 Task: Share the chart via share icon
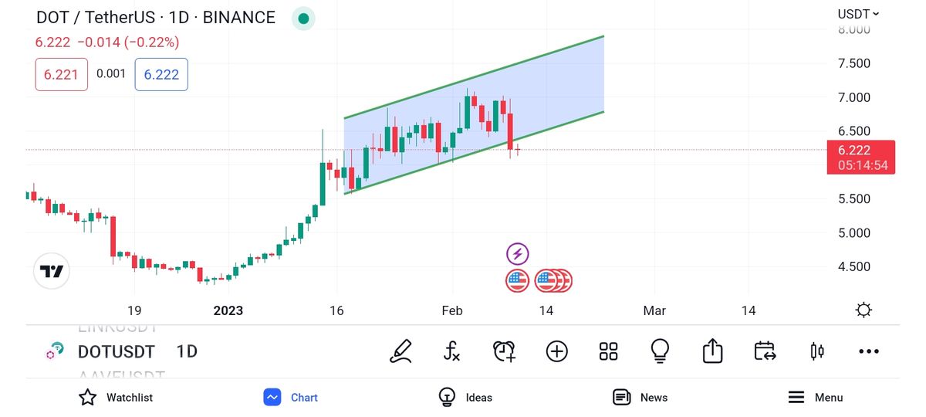tap(712, 351)
